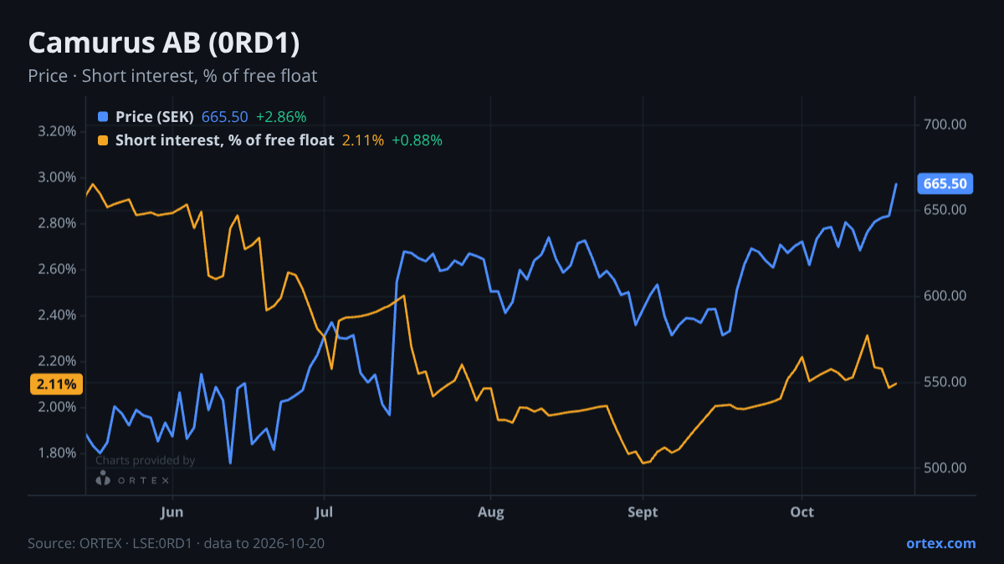
Task: Click the 'Oct' x-axis label
Action: [x=802, y=512]
